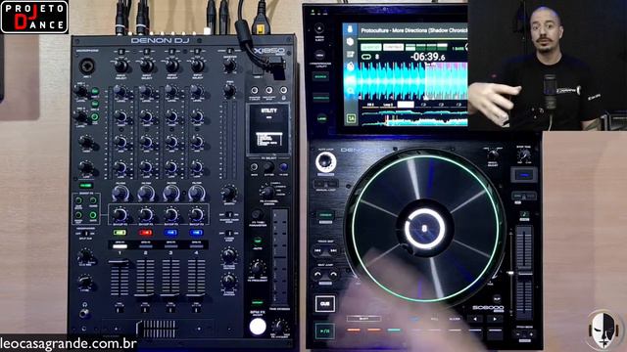
Task: Hit the CUE button on the player
Action: tap(324, 304)
